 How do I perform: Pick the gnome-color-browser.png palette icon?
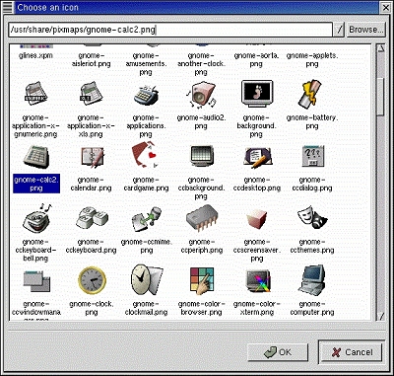pyautogui.click(x=201, y=280)
